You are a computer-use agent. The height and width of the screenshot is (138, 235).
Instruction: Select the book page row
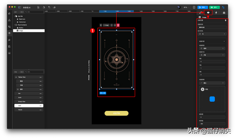pyautogui.click(x=29, y=98)
